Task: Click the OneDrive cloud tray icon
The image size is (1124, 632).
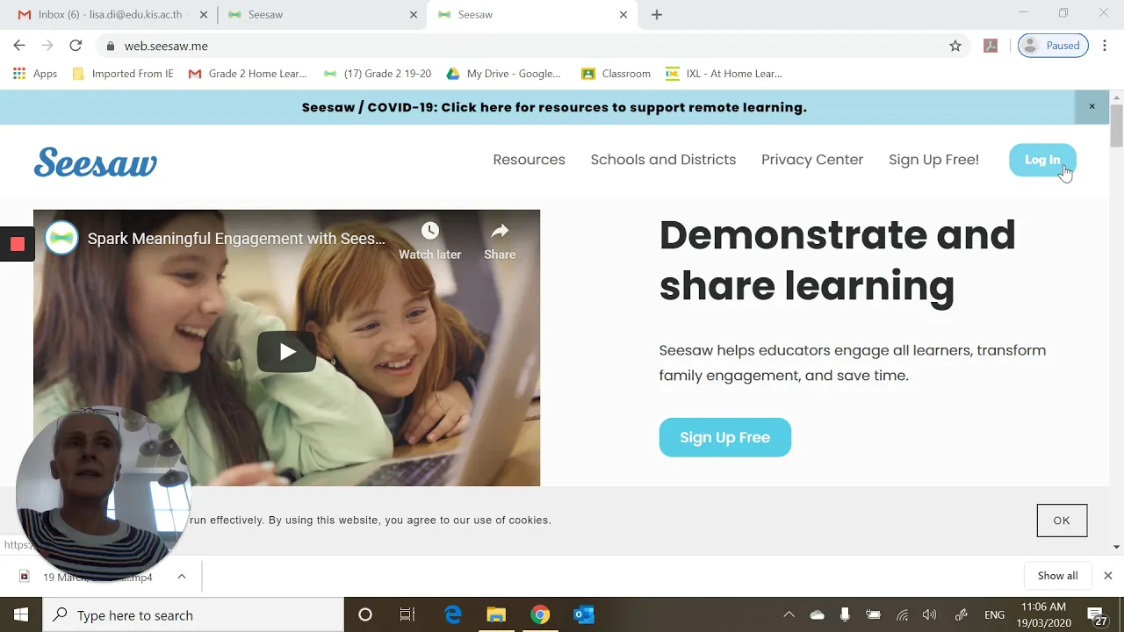Action: [x=818, y=615]
